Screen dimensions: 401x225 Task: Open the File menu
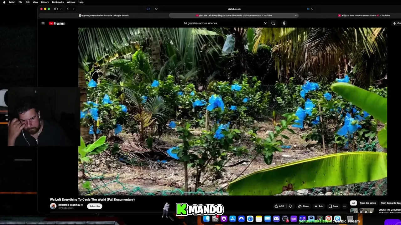20,2
